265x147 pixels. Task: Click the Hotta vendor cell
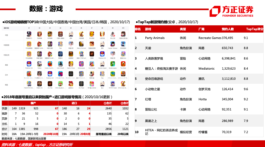click(x=203, y=99)
